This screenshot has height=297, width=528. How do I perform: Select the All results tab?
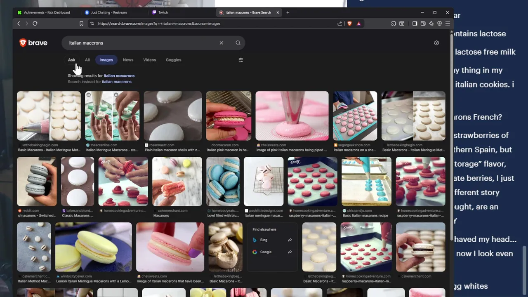click(87, 60)
